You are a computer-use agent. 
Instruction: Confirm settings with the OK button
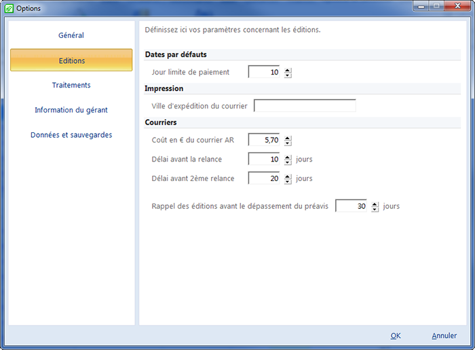click(396, 336)
